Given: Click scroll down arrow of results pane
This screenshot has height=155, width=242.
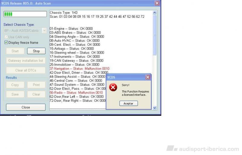Looking at the screenshot, I should (x=155, y=108).
